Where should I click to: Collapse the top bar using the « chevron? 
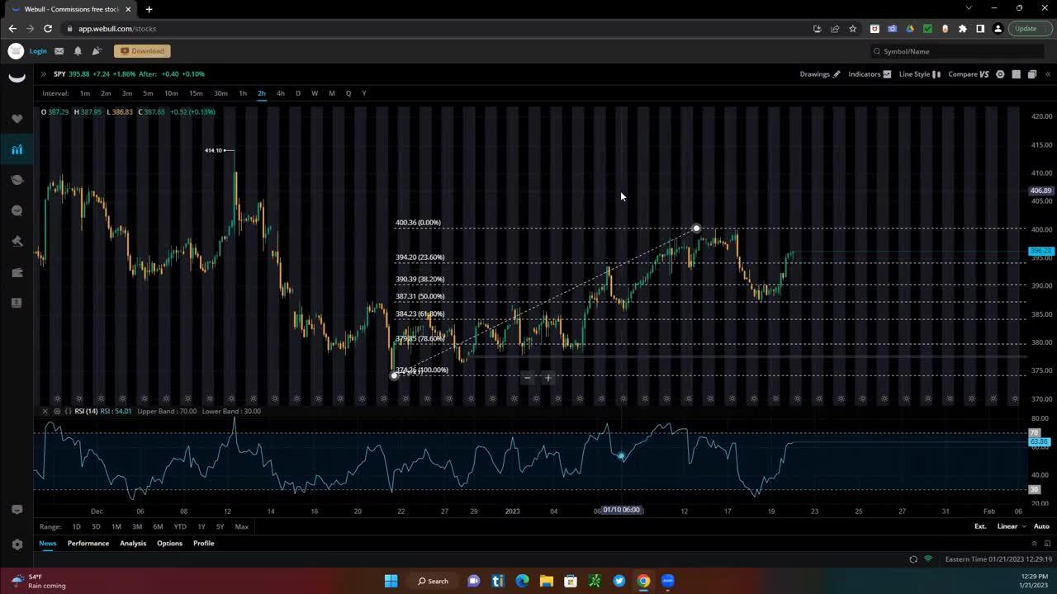pos(1047,73)
